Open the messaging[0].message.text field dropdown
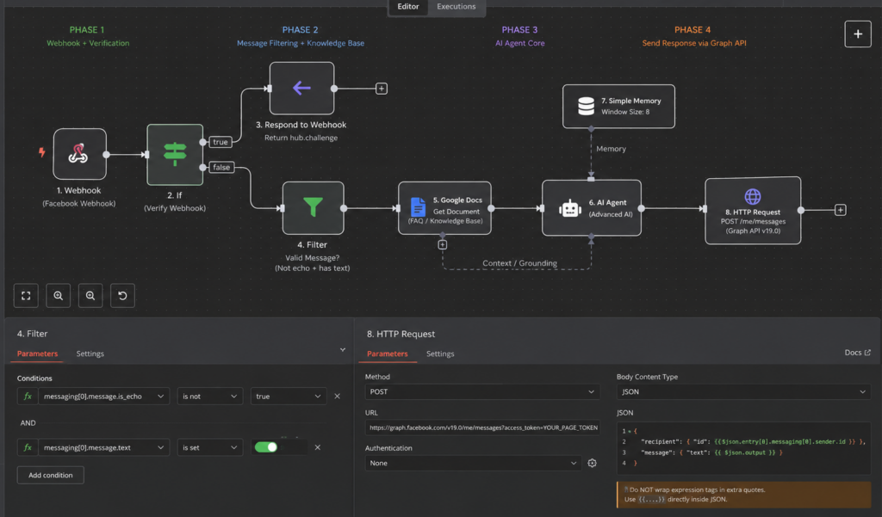882x517 pixels. tap(104, 447)
